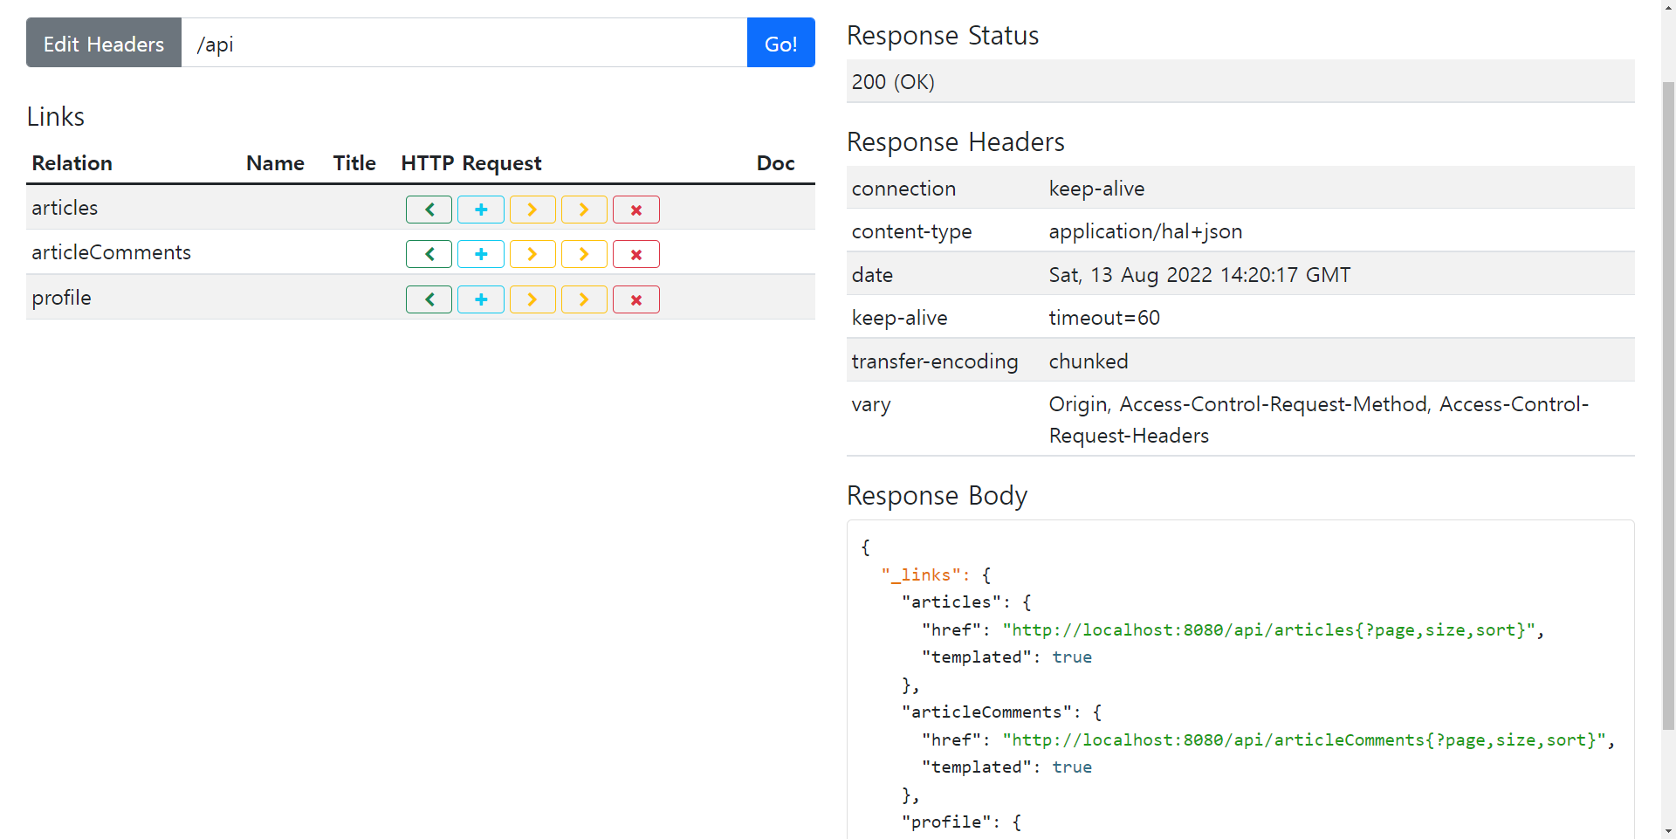1676x839 pixels.
Task: Open the Edit Headers dialog
Action: (x=104, y=43)
